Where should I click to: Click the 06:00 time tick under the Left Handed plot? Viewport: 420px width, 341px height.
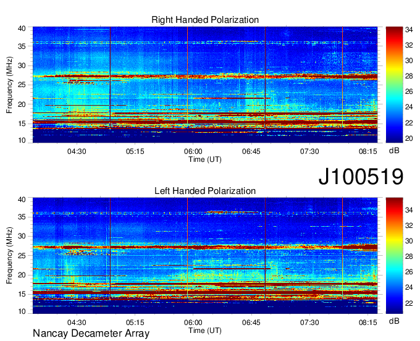(193, 322)
